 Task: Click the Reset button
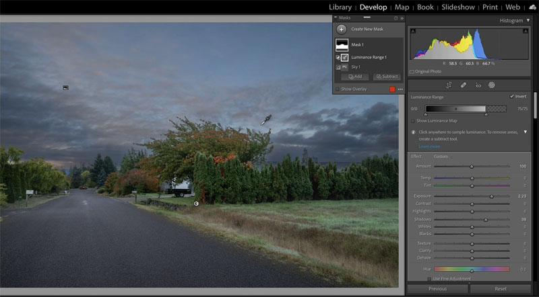[x=501, y=289]
